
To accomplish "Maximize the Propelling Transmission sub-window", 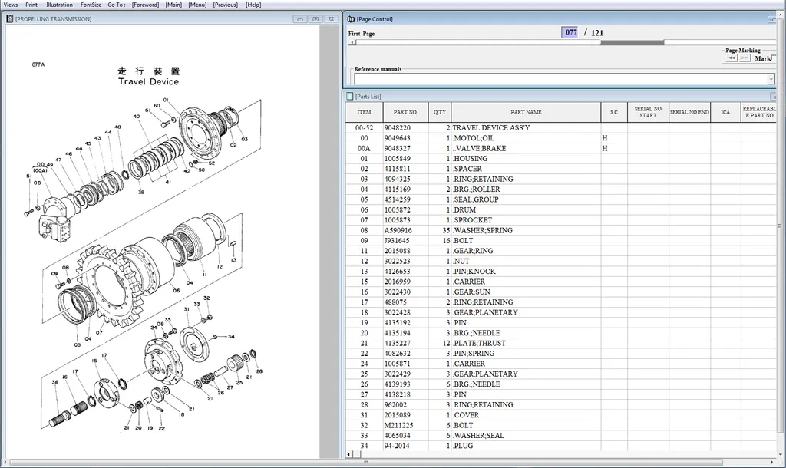I will pyautogui.click(x=315, y=18).
